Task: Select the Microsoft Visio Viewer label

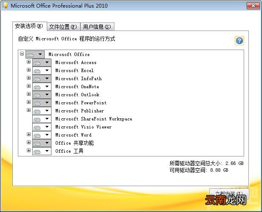Action: pos(83,127)
